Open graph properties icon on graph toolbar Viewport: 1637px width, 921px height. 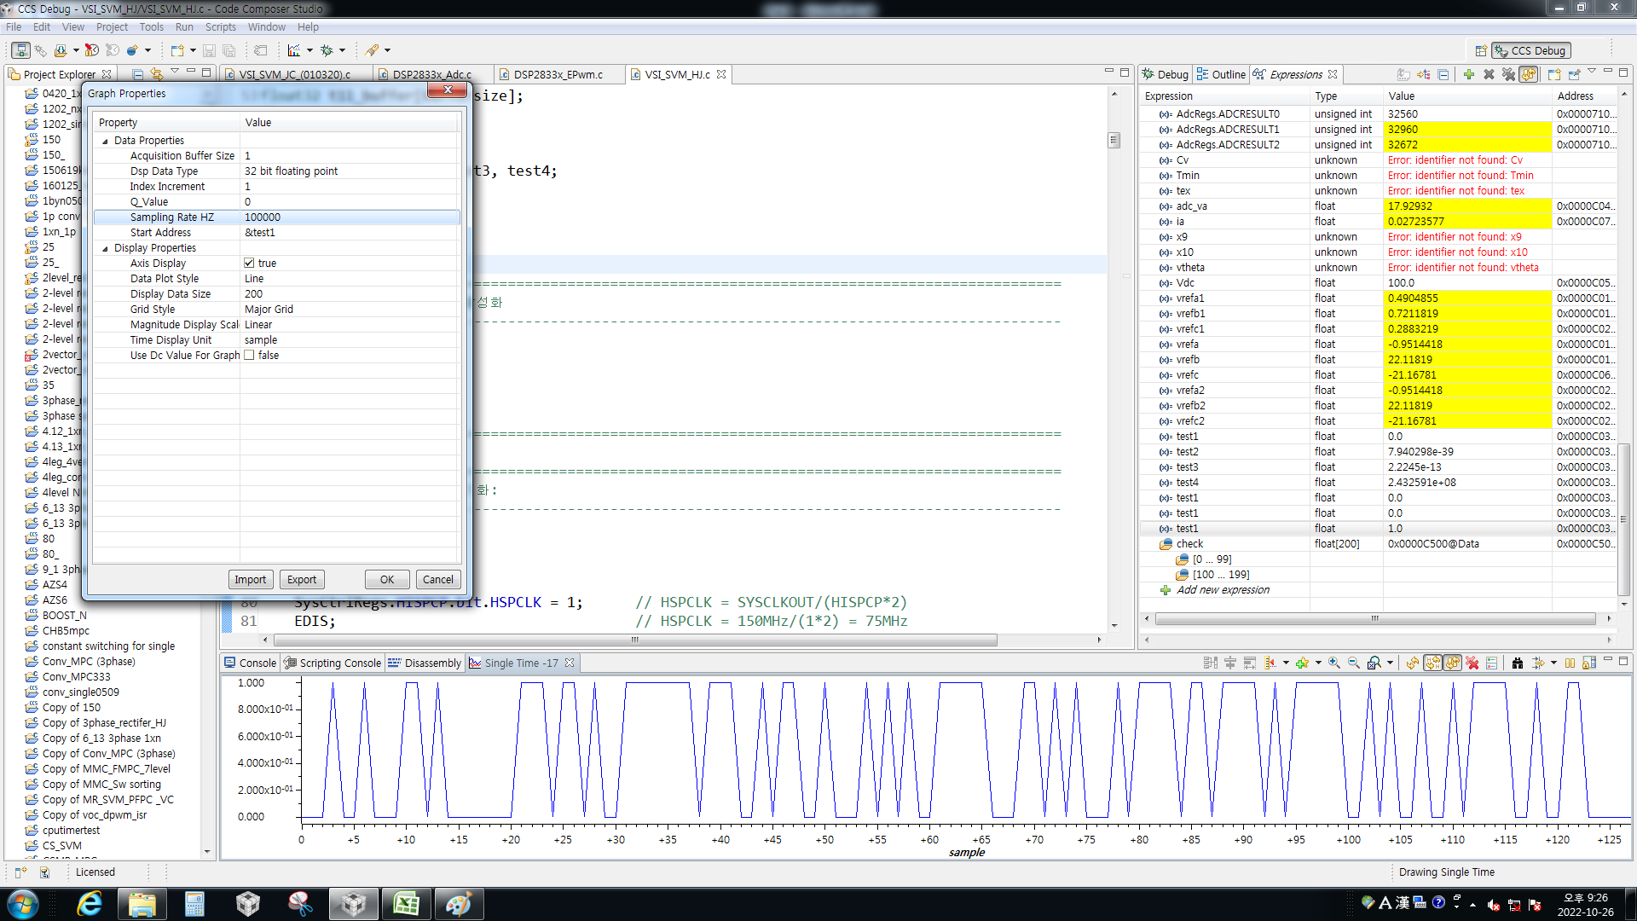click(x=1491, y=663)
